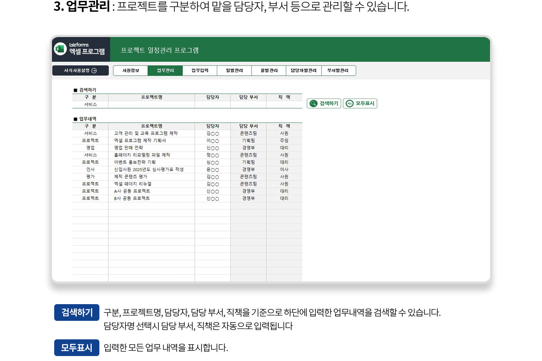Open the 업무입력 tab
The image size is (542, 361).
(x=200, y=71)
